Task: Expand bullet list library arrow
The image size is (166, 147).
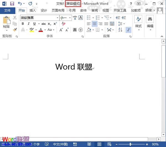Action: 93,18
